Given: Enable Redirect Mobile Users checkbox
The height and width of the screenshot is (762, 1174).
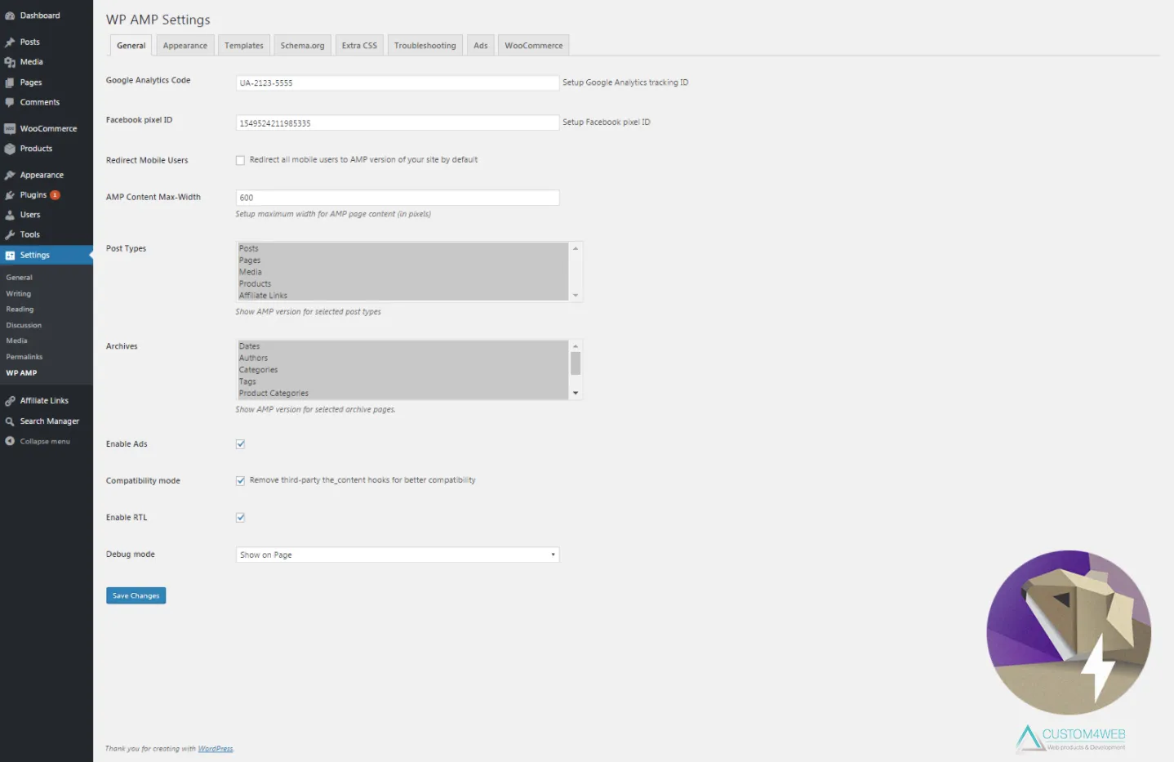Looking at the screenshot, I should [240, 160].
